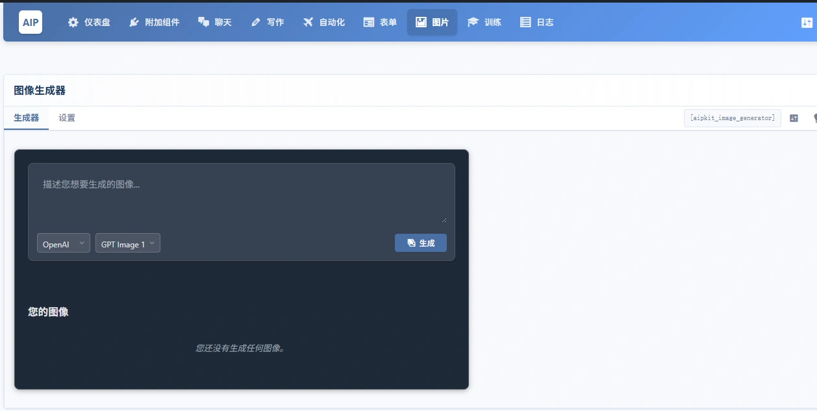Click the 您的图像 heading

click(48, 312)
